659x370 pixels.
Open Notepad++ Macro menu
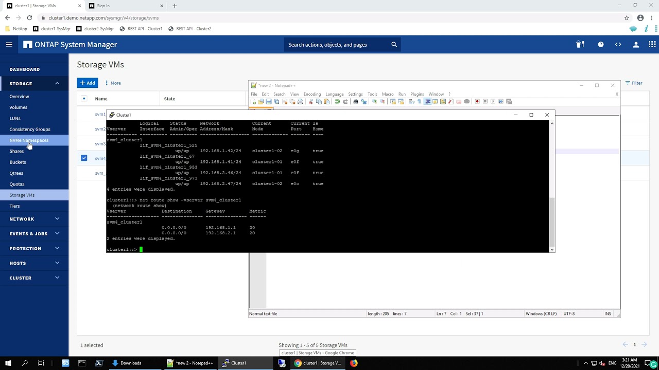click(388, 94)
